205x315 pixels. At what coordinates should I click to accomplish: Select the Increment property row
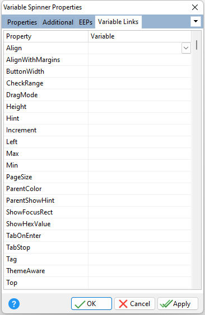pyautogui.click(x=97, y=130)
